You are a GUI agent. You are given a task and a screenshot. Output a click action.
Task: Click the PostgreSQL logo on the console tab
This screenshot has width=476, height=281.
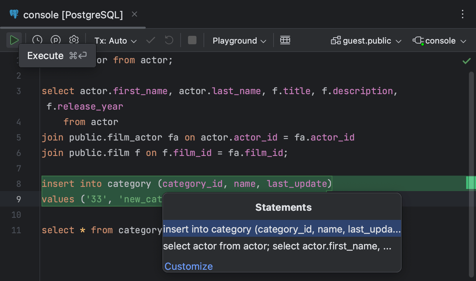[14, 14]
